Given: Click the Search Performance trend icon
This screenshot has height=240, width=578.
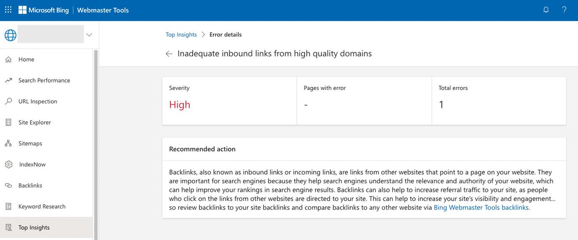Looking at the screenshot, I should pos(8,80).
